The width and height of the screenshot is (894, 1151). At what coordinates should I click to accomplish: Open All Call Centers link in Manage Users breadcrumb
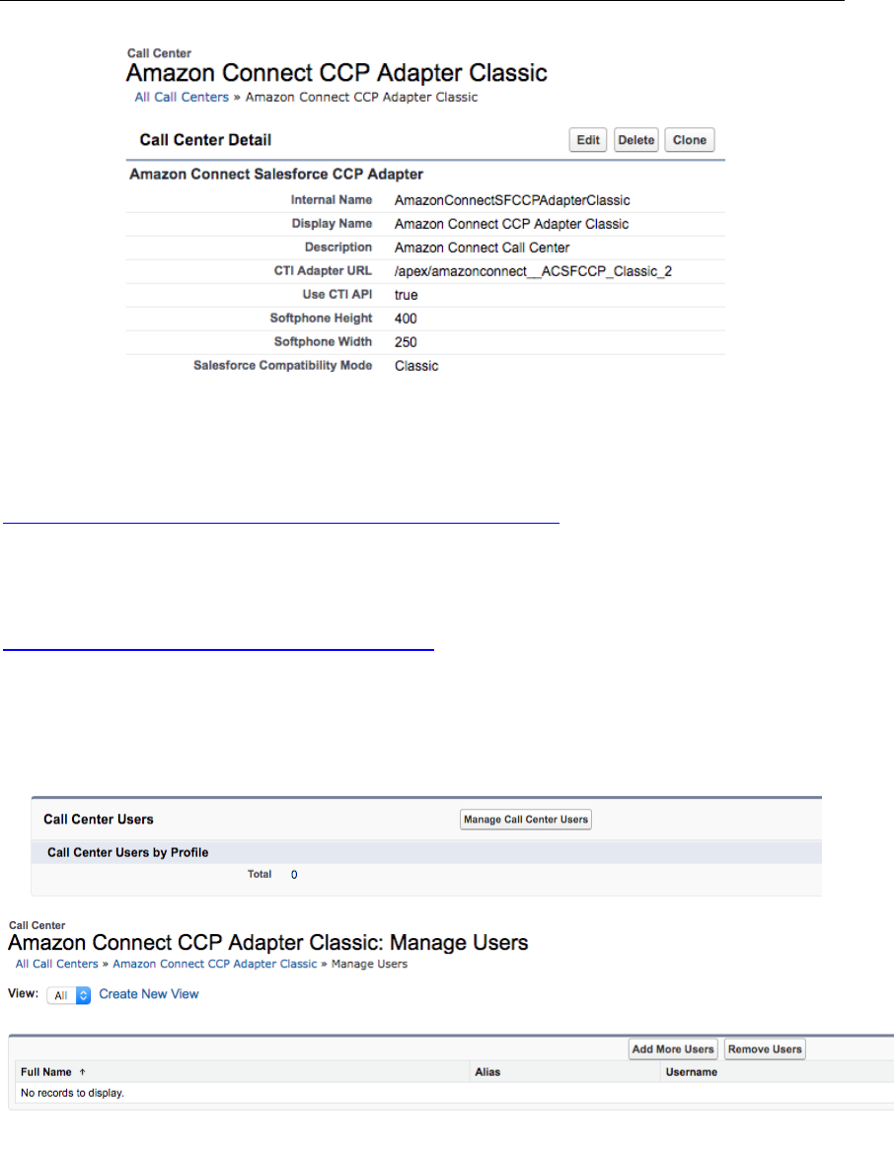(x=56, y=964)
